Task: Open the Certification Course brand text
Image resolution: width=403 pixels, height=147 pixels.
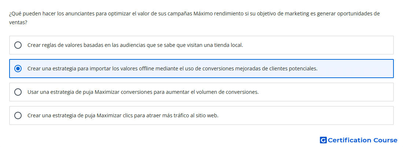Action: click(363, 140)
